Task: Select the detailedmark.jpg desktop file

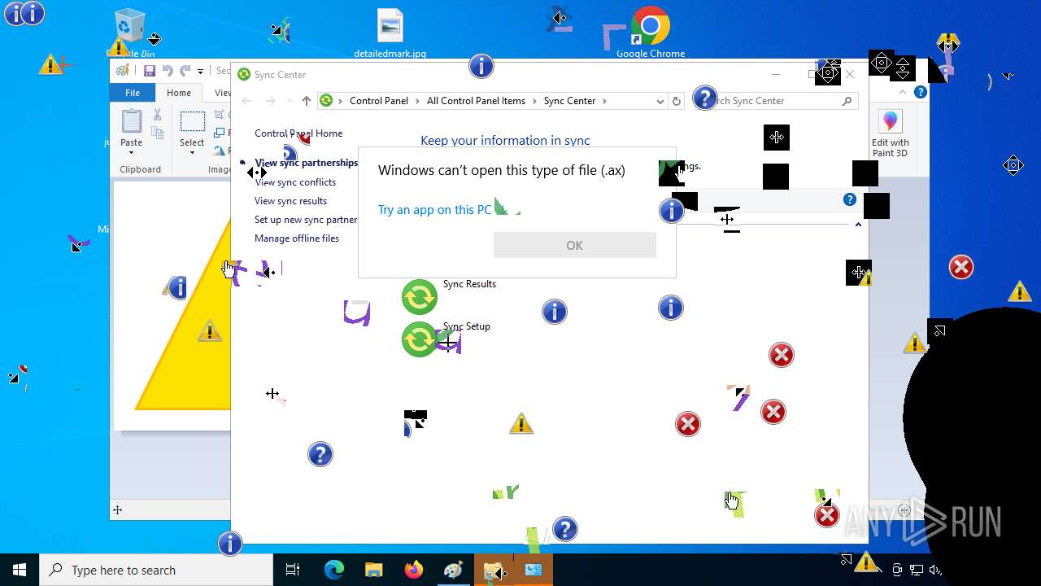Action: (390, 33)
